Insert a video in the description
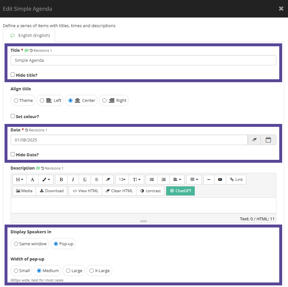This screenshot has height=287, width=288. tap(220, 180)
